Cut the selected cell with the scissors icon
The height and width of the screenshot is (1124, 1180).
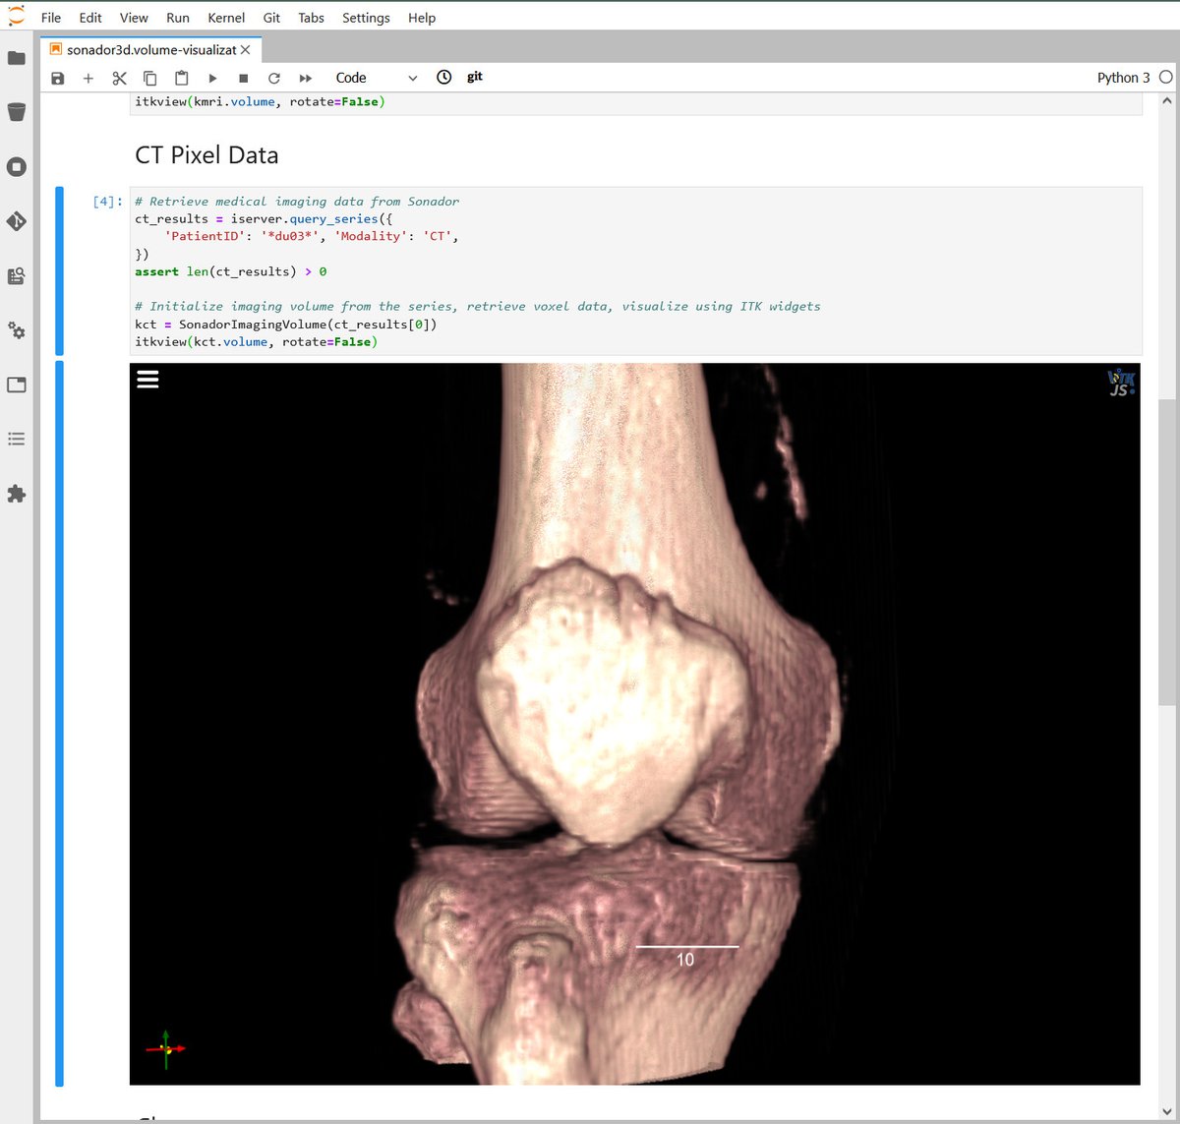pyautogui.click(x=119, y=77)
